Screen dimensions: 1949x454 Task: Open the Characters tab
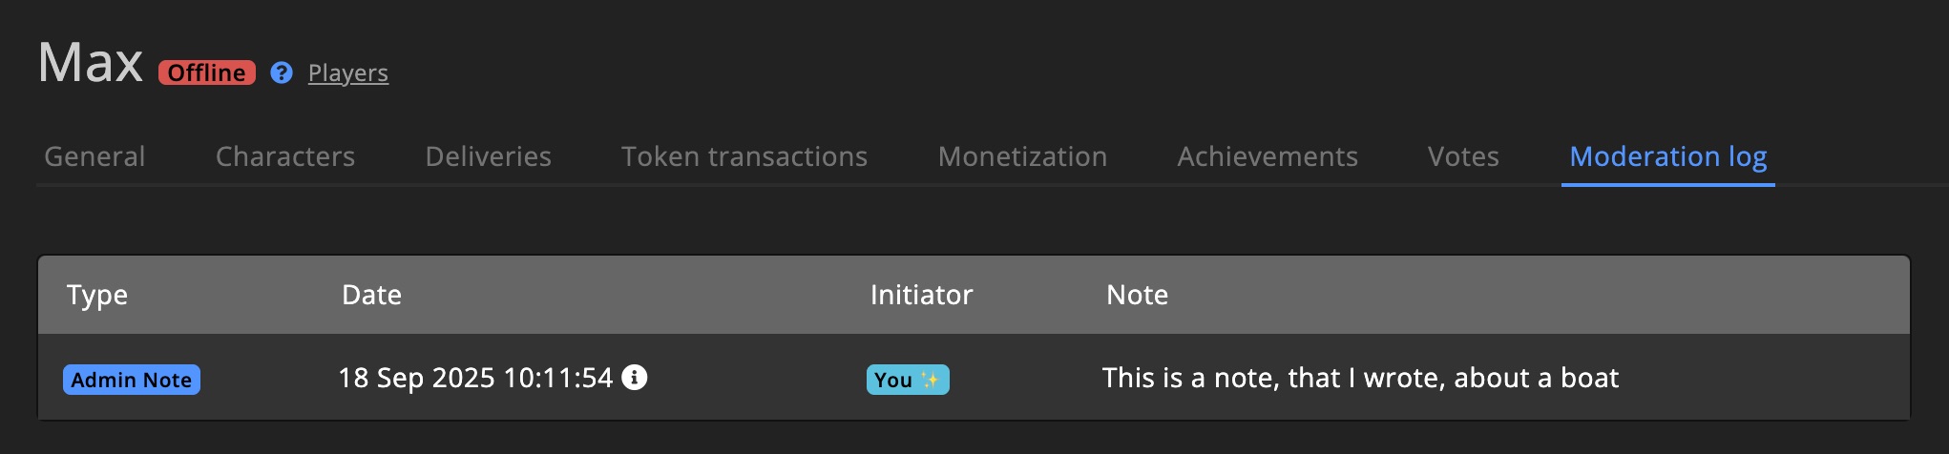coord(285,156)
